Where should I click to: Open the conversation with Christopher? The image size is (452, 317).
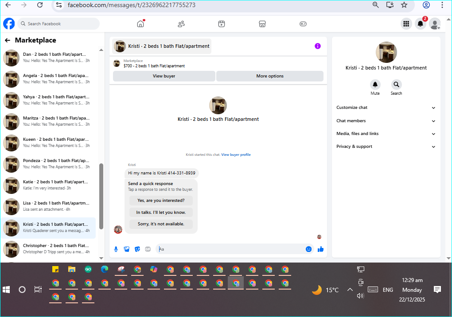tap(48, 249)
